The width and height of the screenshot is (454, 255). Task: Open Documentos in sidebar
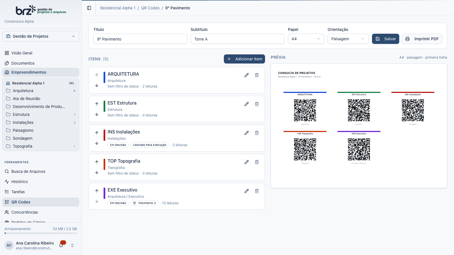[41, 63]
